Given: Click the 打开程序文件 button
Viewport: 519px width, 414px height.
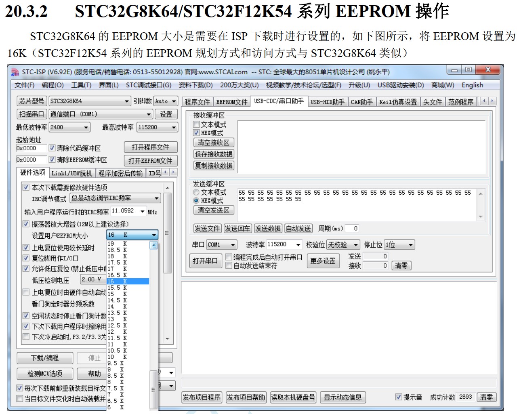Looking at the screenshot, I should [x=150, y=147].
